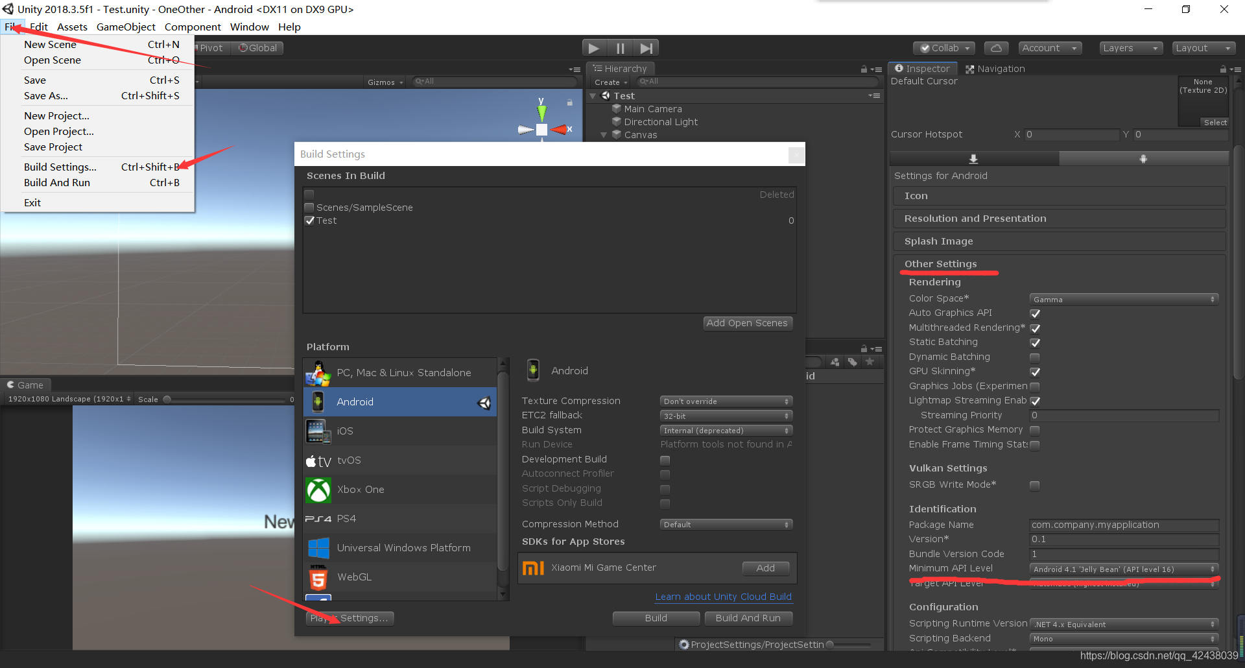1245x668 pixels.
Task: Switch to Android settings platform tab icon
Action: click(1143, 159)
